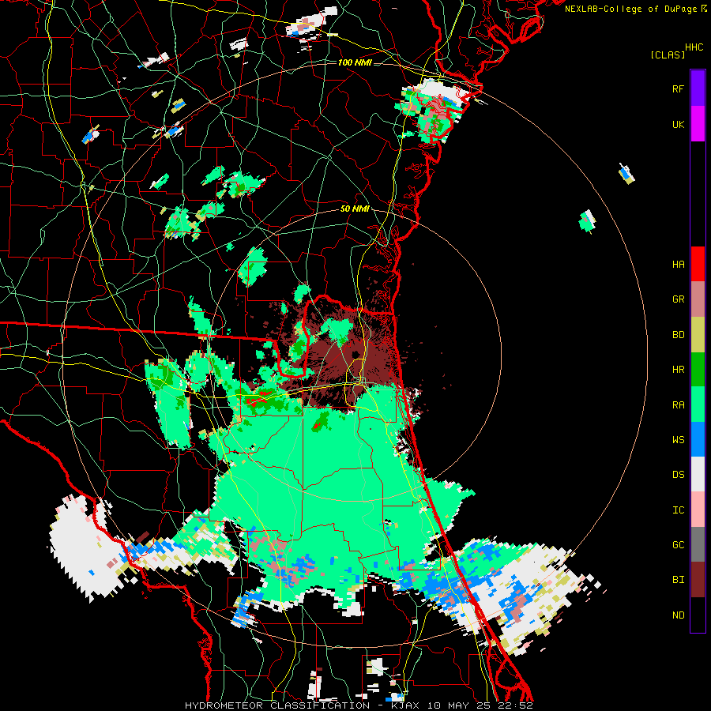Click the HYDROMETEOR CLASSIFICATION footer text
711x711 pixels.
coord(277,705)
